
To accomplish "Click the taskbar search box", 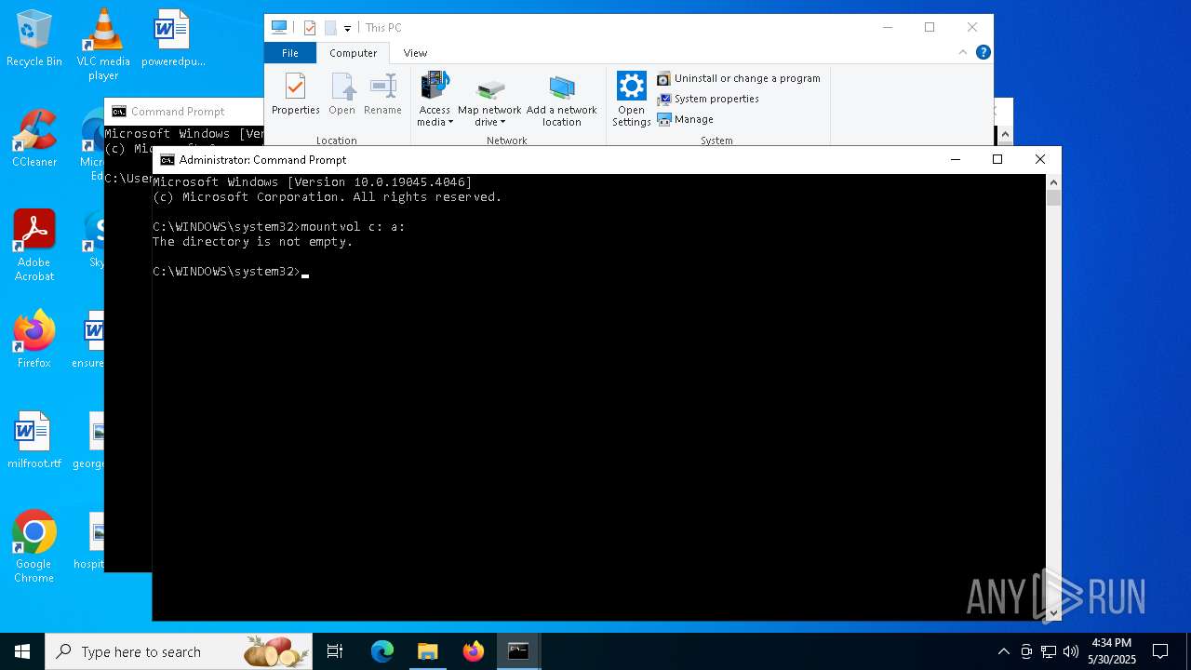I will [x=180, y=651].
